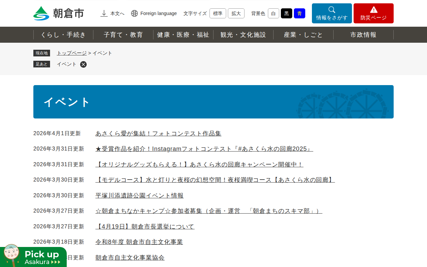Click the Asakura City logo
427x267 pixels.
coord(59,13)
